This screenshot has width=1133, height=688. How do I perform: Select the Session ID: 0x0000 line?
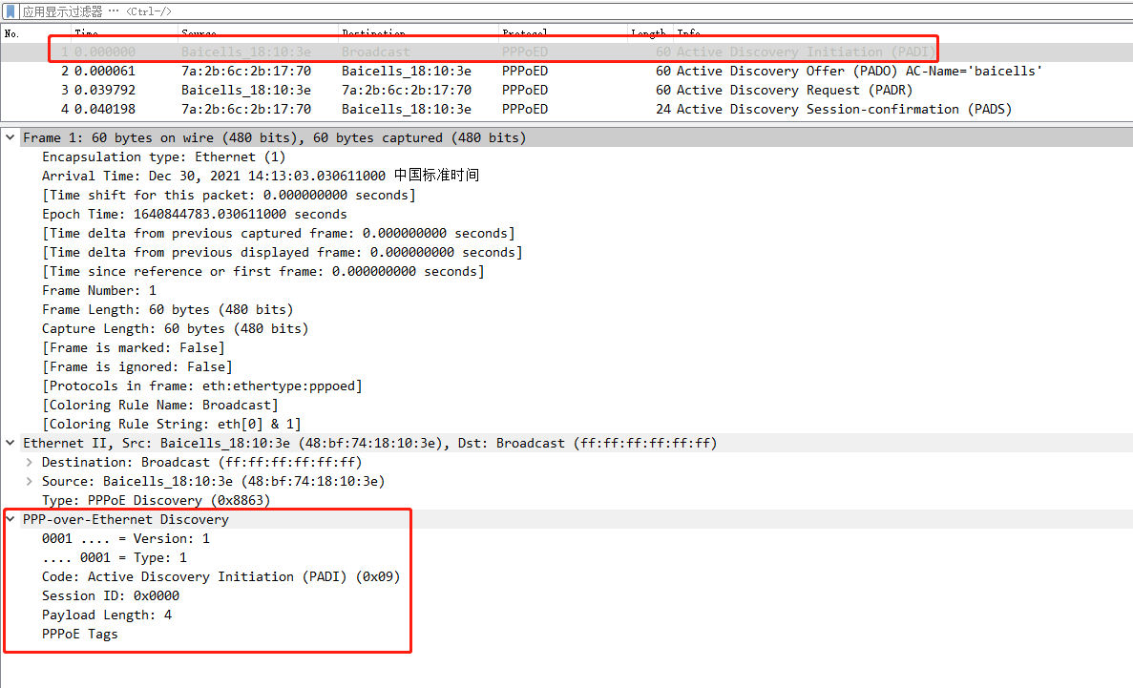tap(111, 596)
